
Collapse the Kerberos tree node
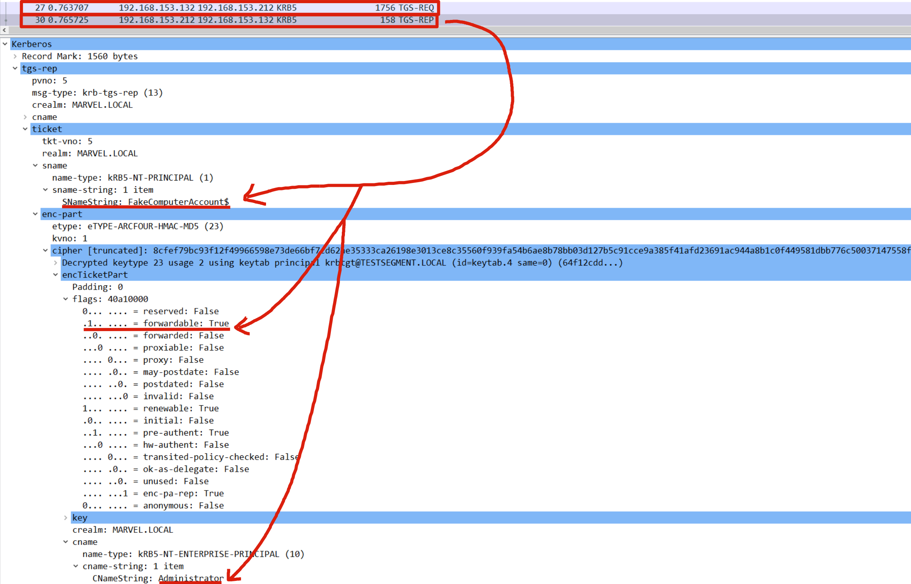point(5,44)
